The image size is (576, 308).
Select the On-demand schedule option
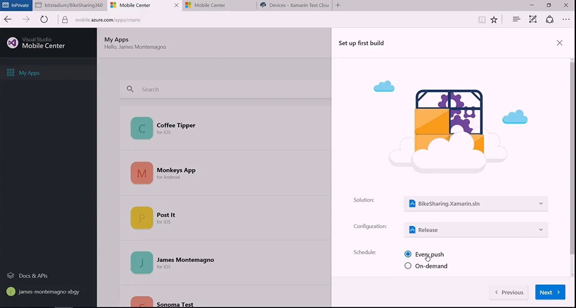[408, 266]
